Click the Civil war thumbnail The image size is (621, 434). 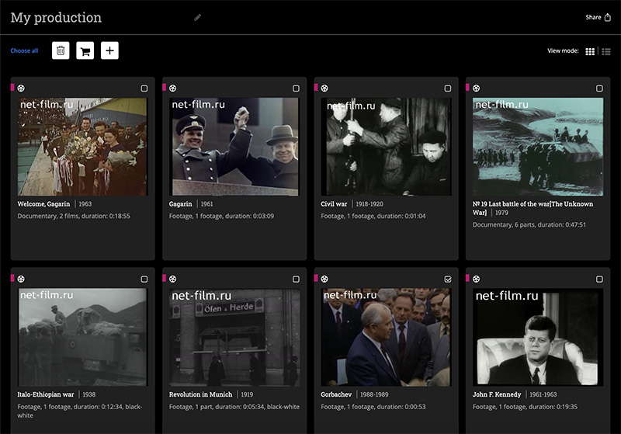point(386,147)
